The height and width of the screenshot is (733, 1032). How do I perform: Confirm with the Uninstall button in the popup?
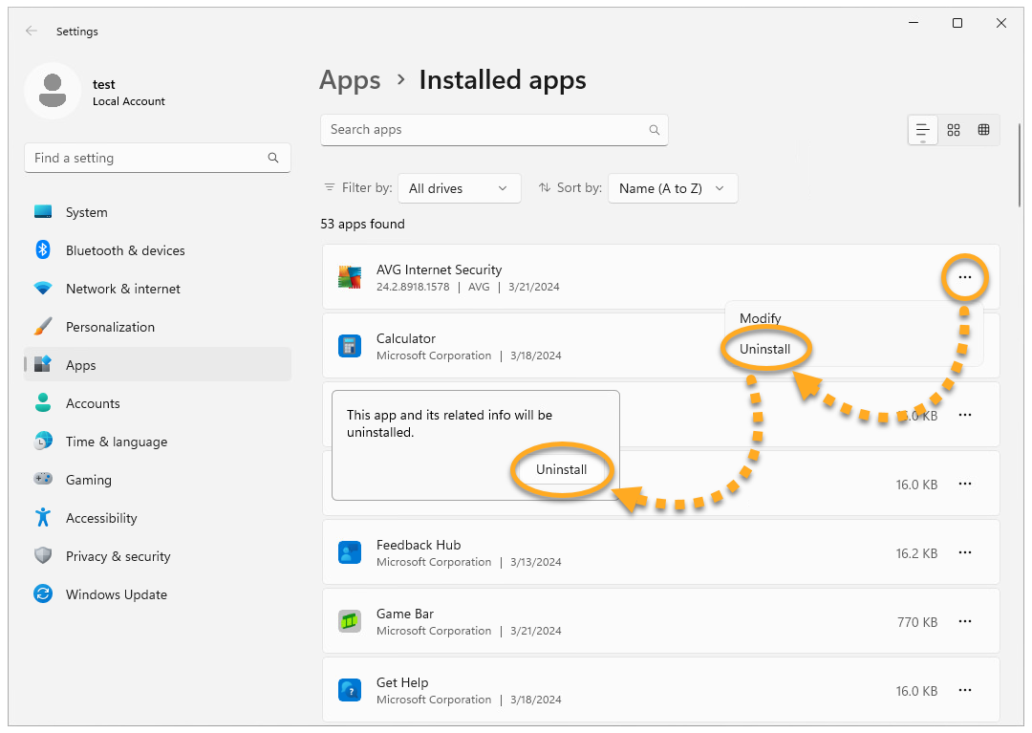[x=562, y=469]
